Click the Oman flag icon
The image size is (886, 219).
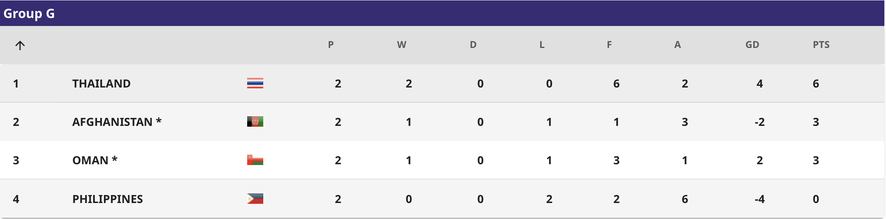pos(255,160)
